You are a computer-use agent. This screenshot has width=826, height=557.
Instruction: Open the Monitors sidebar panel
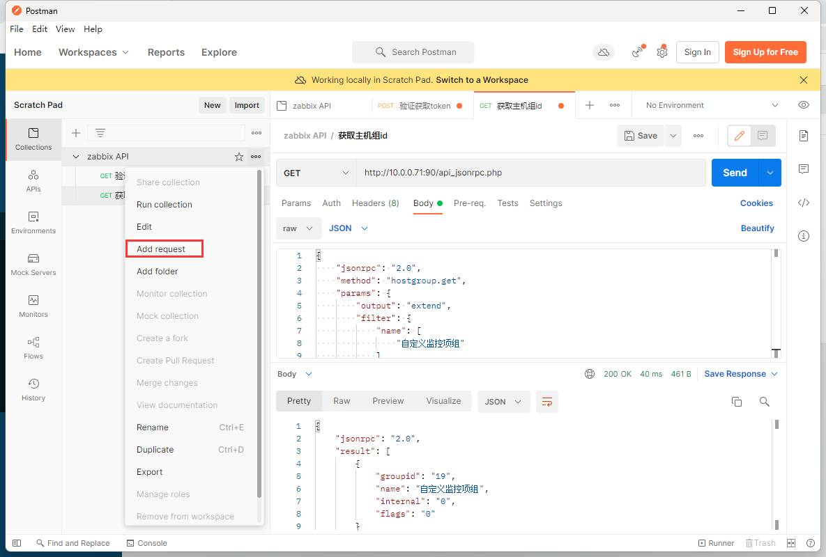pyautogui.click(x=33, y=306)
